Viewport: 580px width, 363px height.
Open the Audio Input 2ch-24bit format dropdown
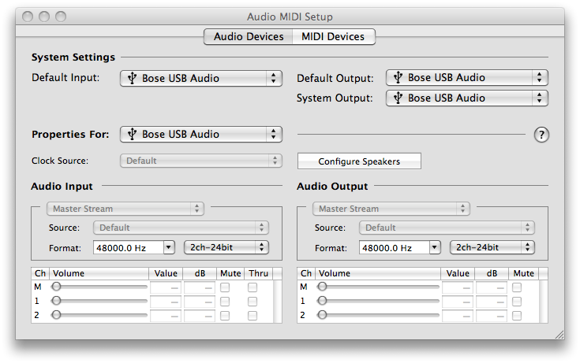click(x=226, y=247)
